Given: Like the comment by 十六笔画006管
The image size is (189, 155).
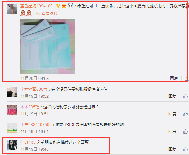Looking at the screenshot, I should [x=185, y=96].
